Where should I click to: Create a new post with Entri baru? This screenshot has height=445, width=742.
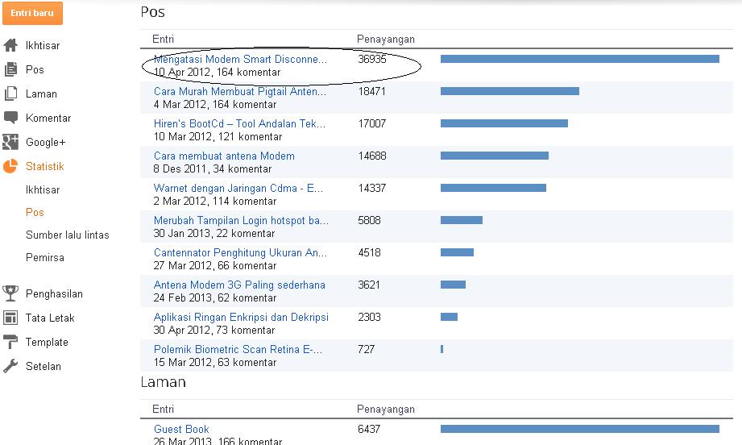point(33,13)
